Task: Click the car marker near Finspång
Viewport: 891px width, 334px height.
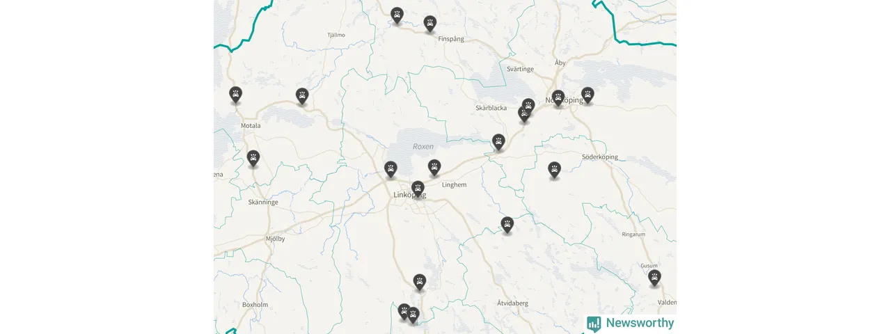Action: [x=430, y=24]
